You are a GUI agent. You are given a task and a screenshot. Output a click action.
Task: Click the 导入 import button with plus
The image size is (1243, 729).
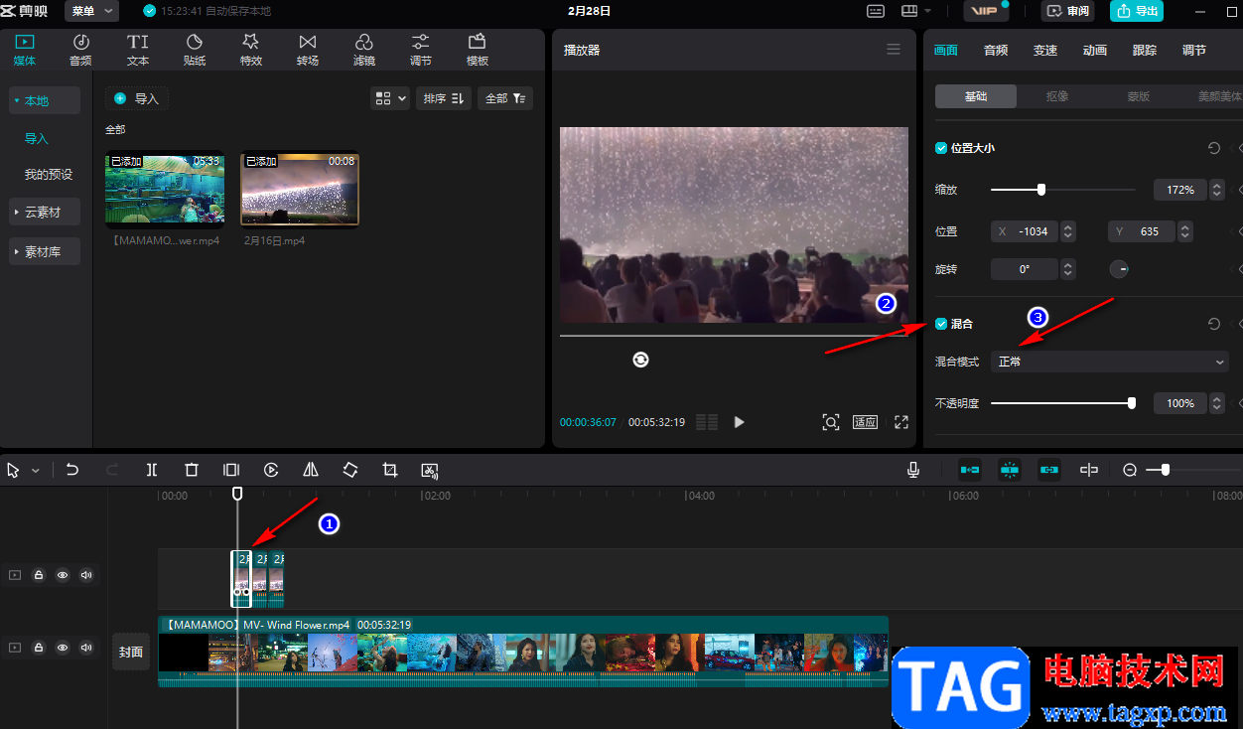click(x=137, y=98)
